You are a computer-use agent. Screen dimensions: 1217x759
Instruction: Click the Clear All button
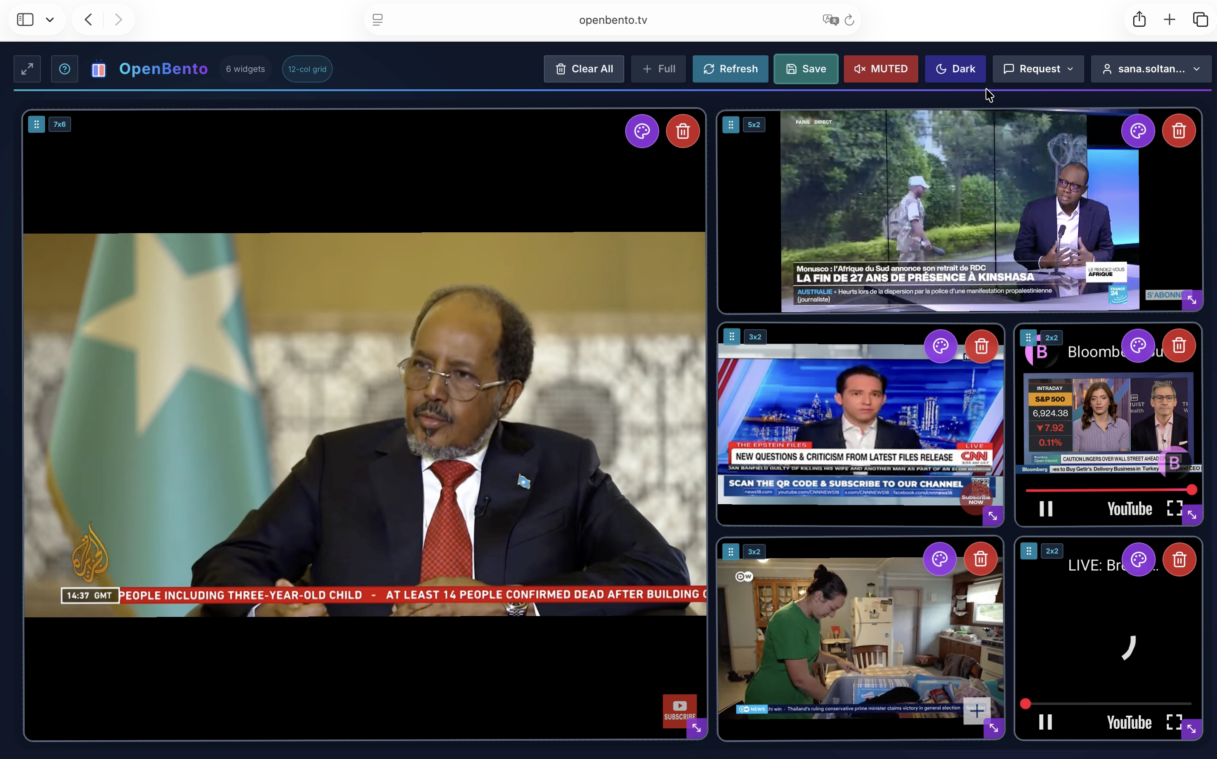[583, 69]
